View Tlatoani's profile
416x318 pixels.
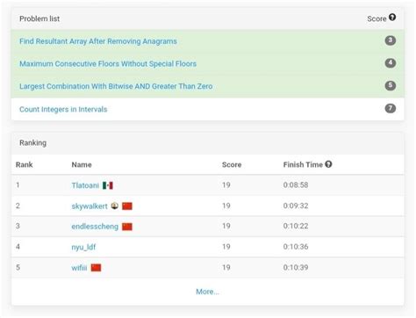85,185
